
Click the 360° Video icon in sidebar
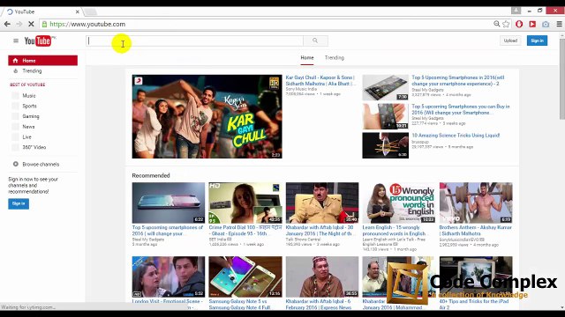click(15, 147)
